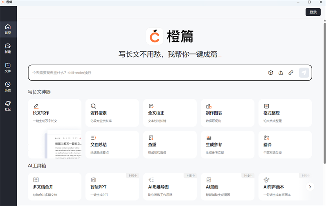Click the cube icon in input box

tap(271, 73)
